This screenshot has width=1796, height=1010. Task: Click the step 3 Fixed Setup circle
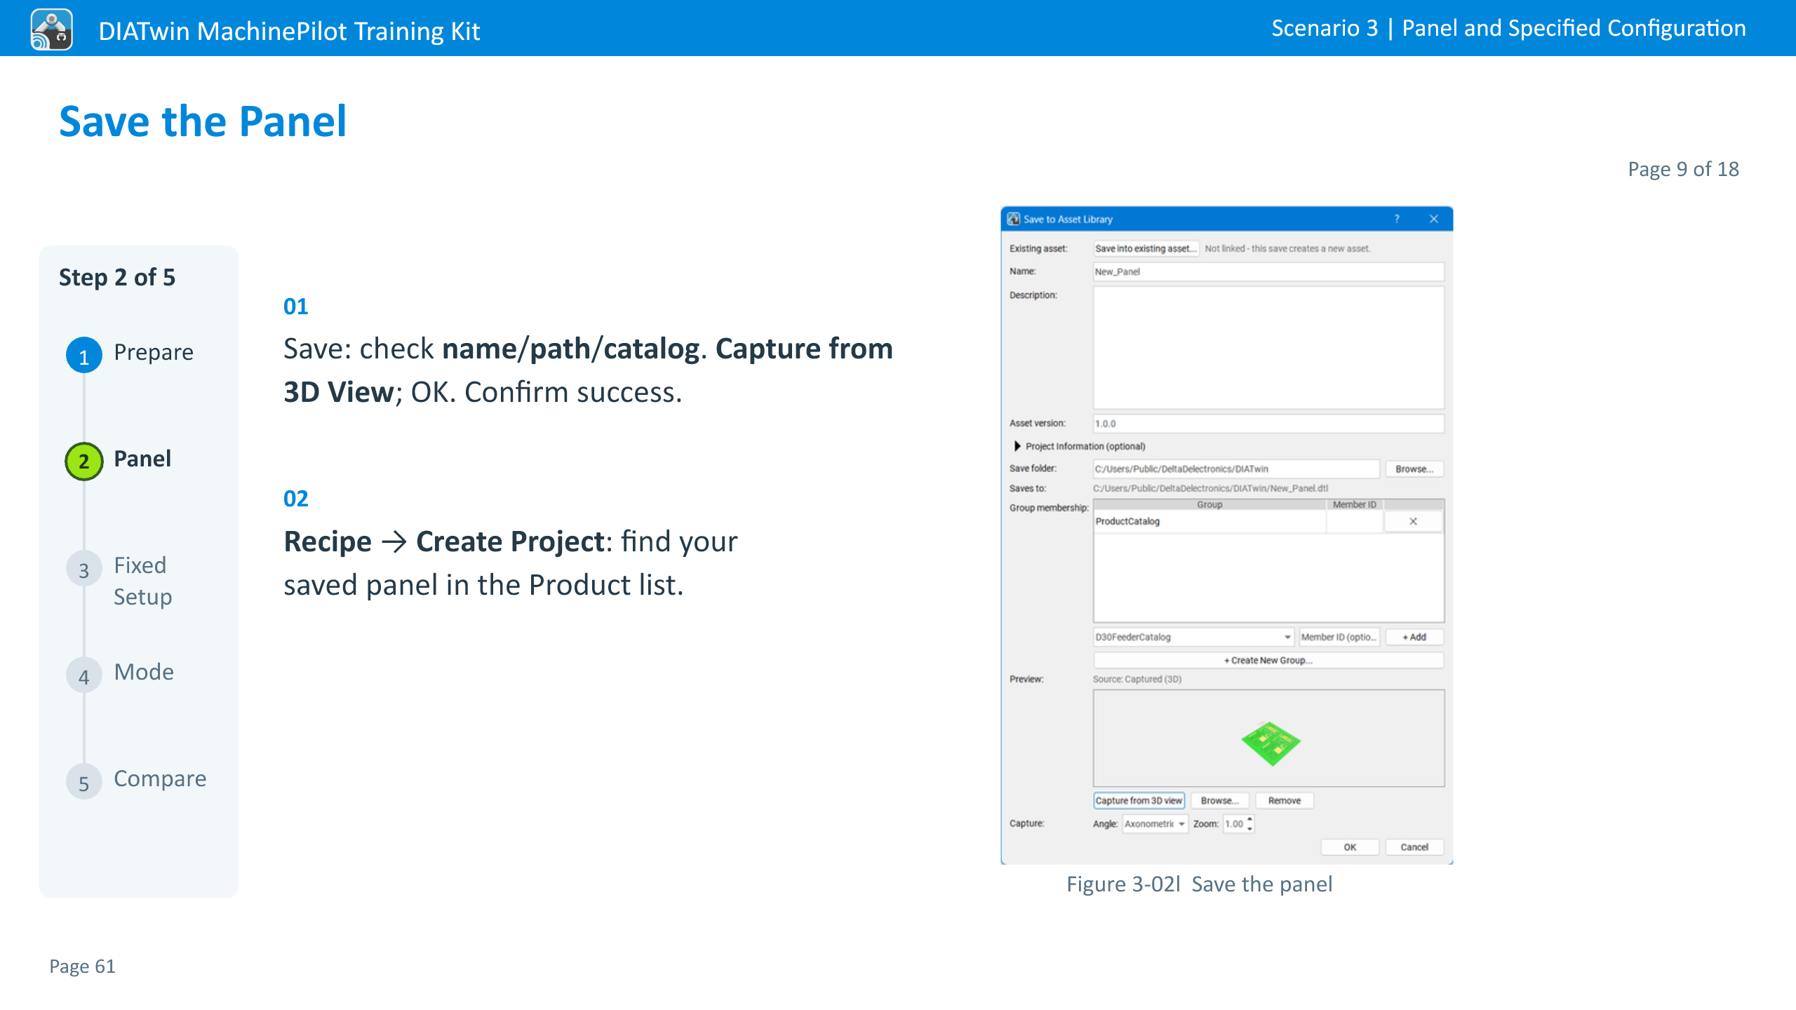84,569
